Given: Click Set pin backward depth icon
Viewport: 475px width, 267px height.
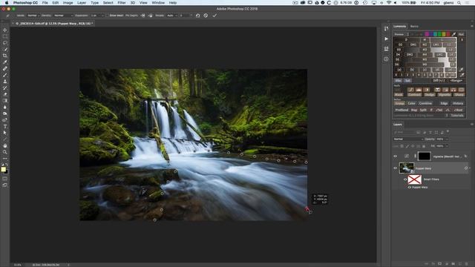Looking at the screenshot, I should [151, 15].
